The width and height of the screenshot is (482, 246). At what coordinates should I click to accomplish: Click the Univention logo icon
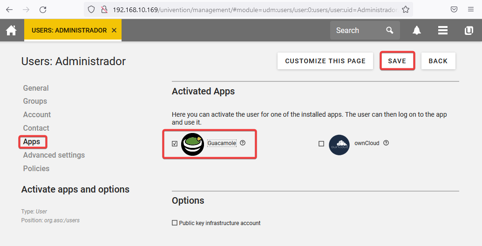coord(469,31)
